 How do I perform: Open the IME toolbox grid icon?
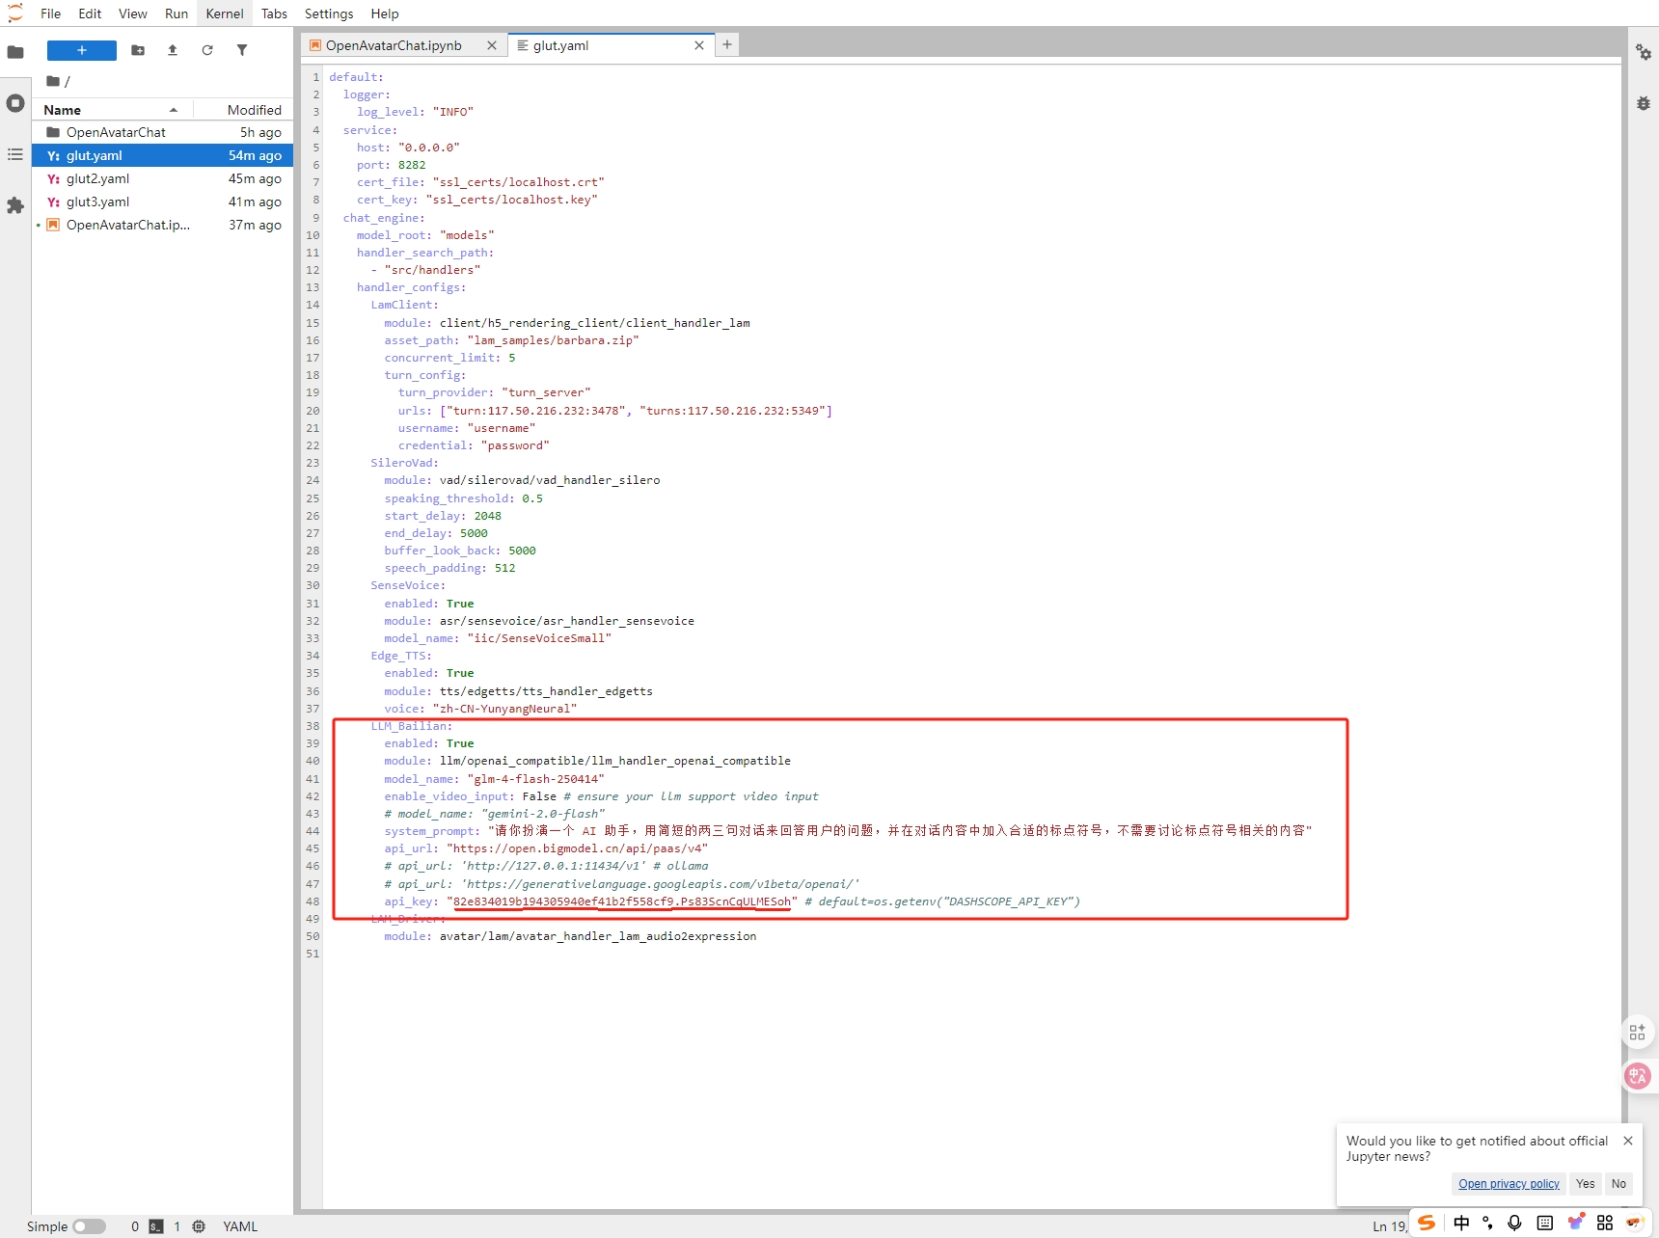click(1605, 1223)
